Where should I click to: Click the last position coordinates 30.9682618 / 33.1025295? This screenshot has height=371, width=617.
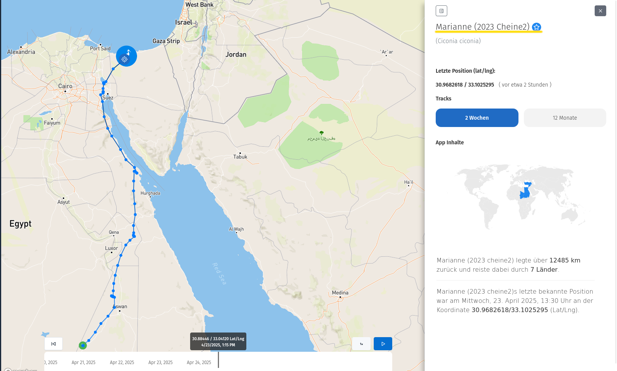[465, 85]
